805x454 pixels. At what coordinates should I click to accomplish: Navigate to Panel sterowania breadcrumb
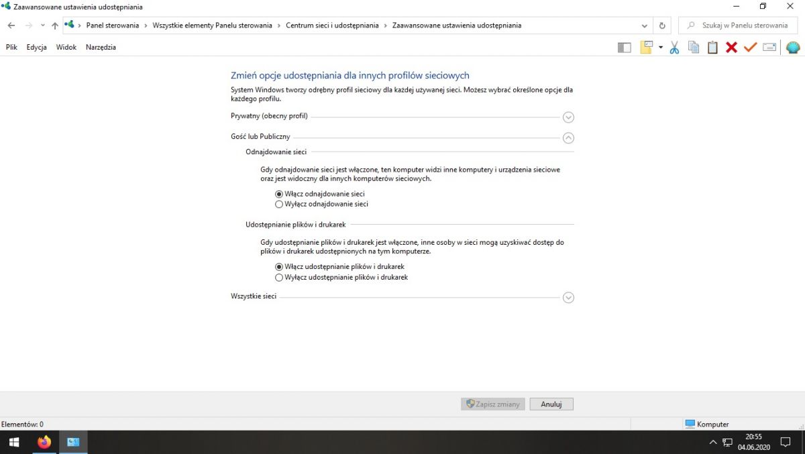(113, 25)
